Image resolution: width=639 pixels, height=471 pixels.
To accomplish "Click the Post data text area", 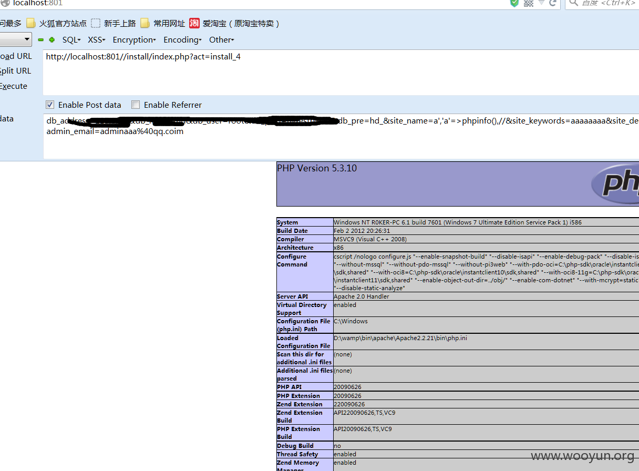I will click(x=341, y=136).
